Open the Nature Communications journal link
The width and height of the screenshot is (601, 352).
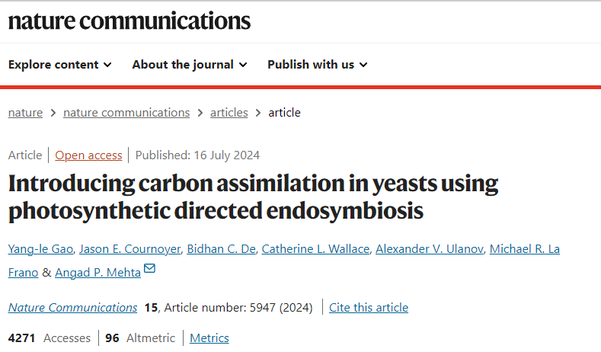click(73, 308)
